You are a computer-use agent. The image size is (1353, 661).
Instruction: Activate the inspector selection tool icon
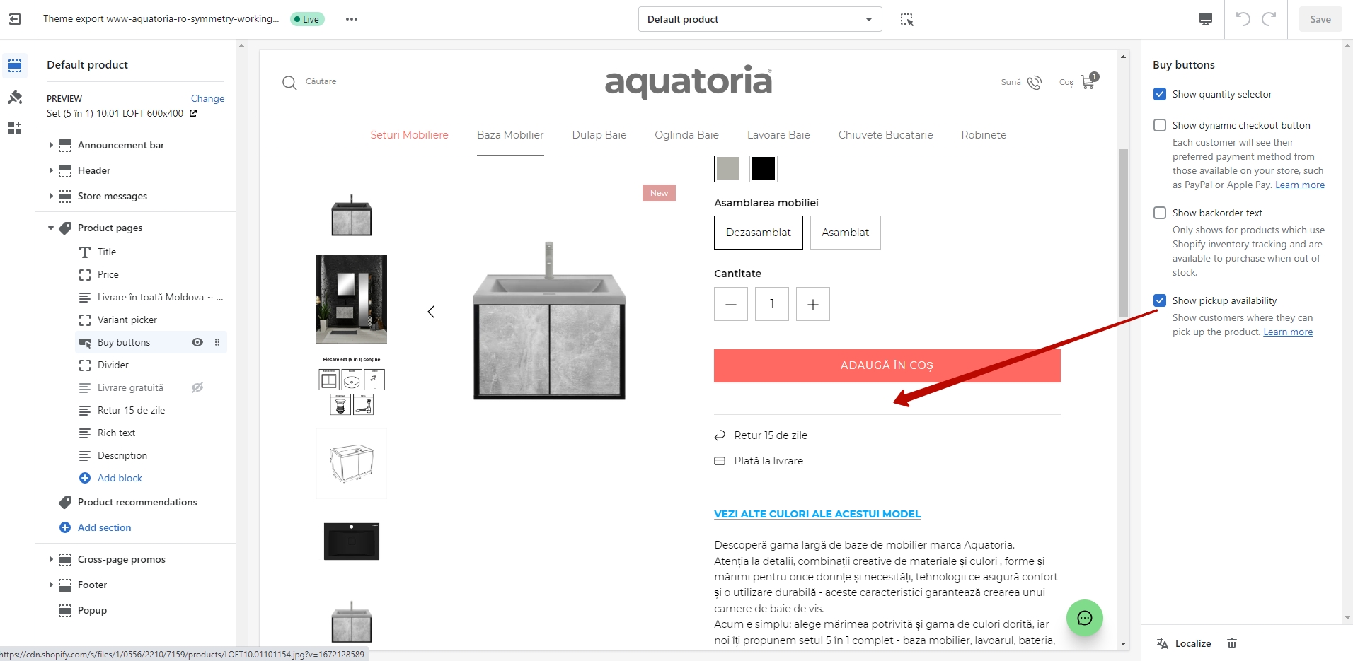[x=906, y=19]
